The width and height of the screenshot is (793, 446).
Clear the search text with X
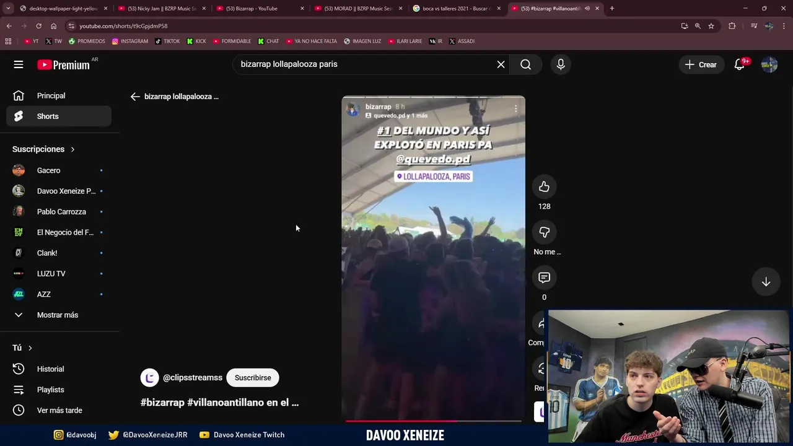click(501, 64)
